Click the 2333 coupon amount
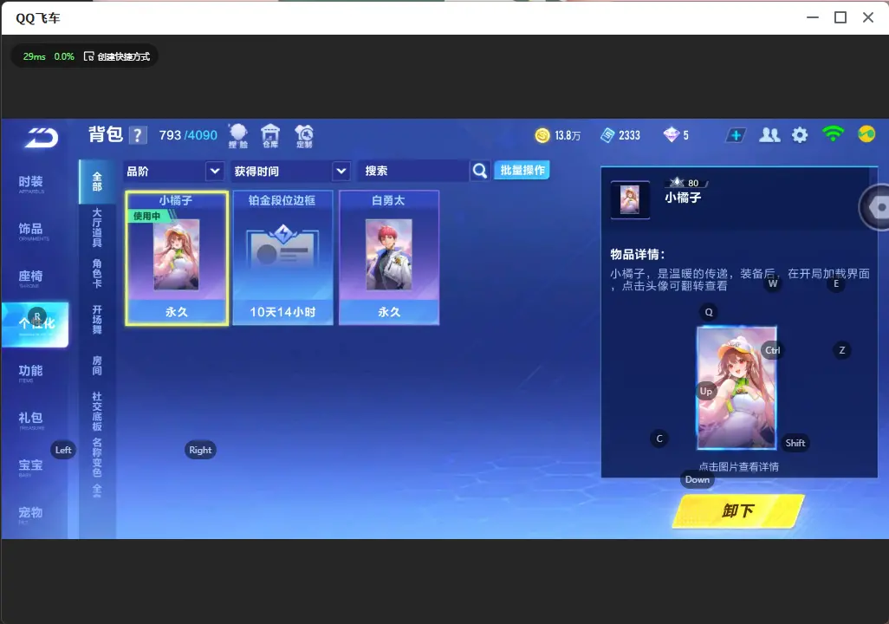This screenshot has height=624, width=889. click(629, 135)
